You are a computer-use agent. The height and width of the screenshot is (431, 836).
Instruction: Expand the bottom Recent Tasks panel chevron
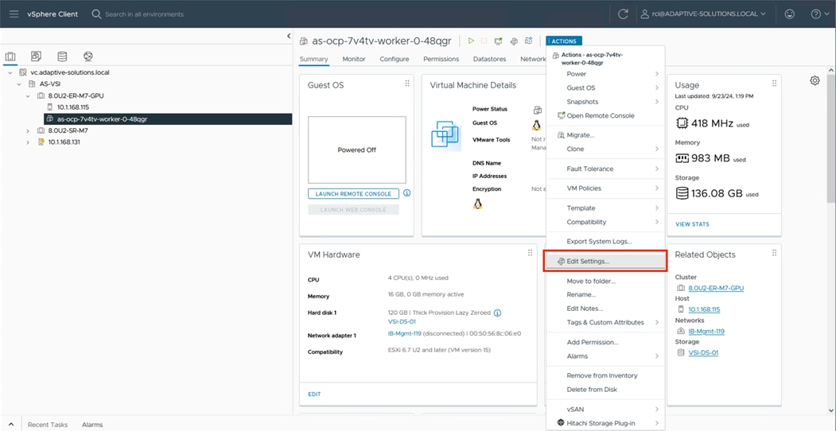(10, 425)
